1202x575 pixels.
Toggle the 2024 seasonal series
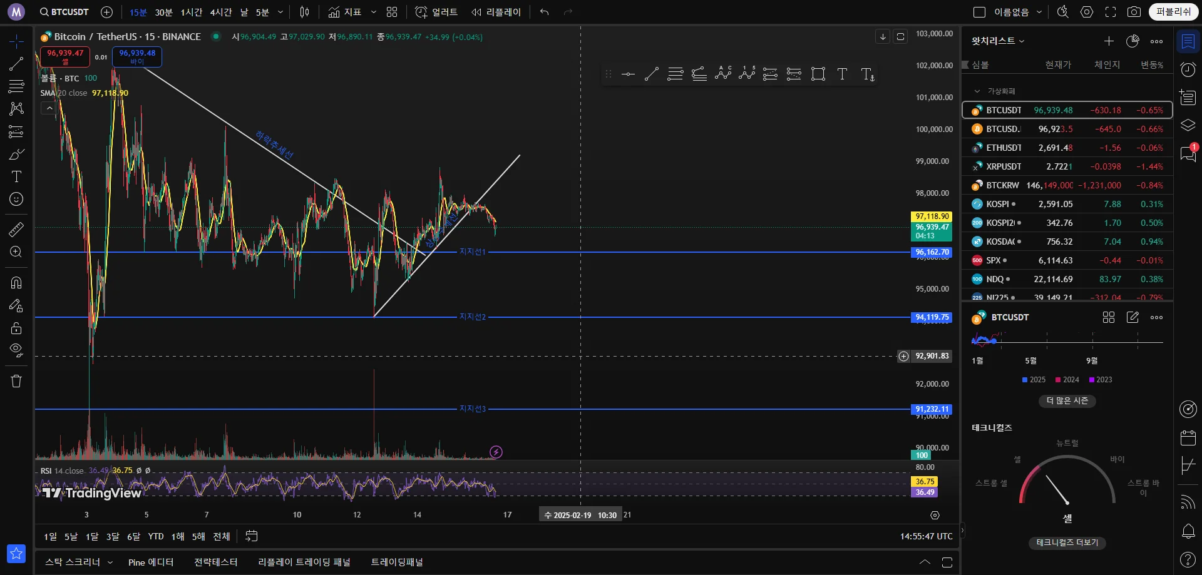pyautogui.click(x=1067, y=380)
